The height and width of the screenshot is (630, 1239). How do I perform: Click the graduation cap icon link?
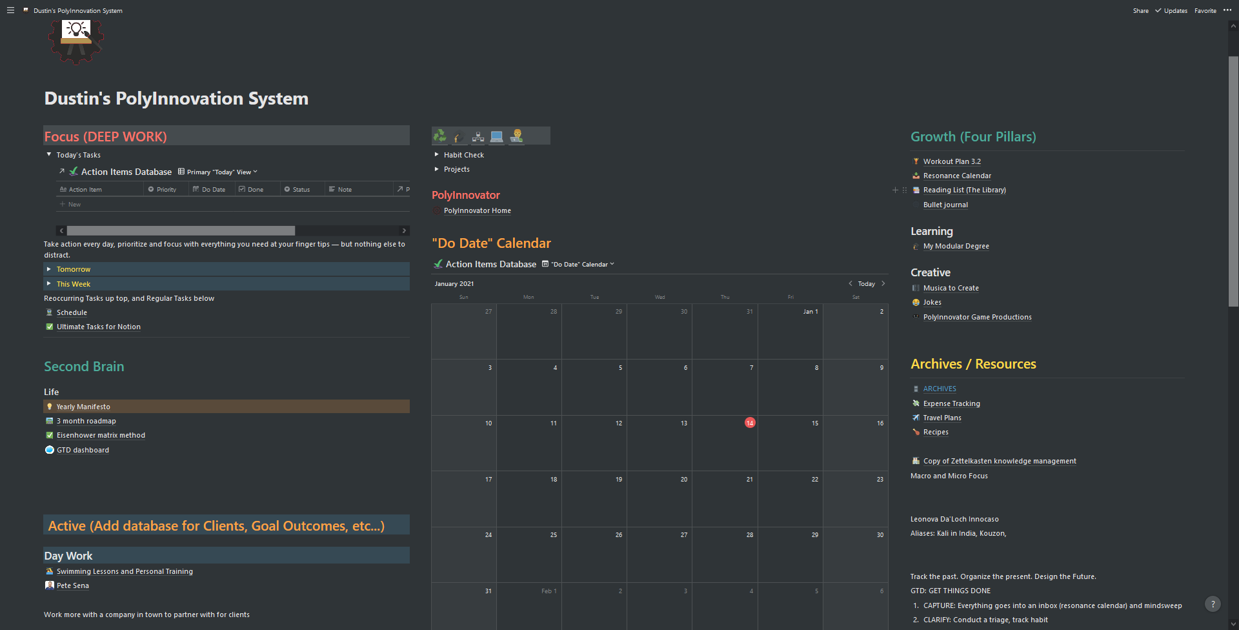click(x=459, y=136)
